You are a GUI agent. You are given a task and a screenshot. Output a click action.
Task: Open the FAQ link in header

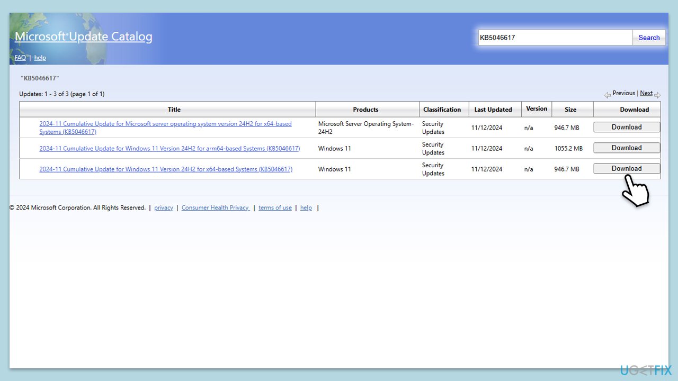click(20, 58)
